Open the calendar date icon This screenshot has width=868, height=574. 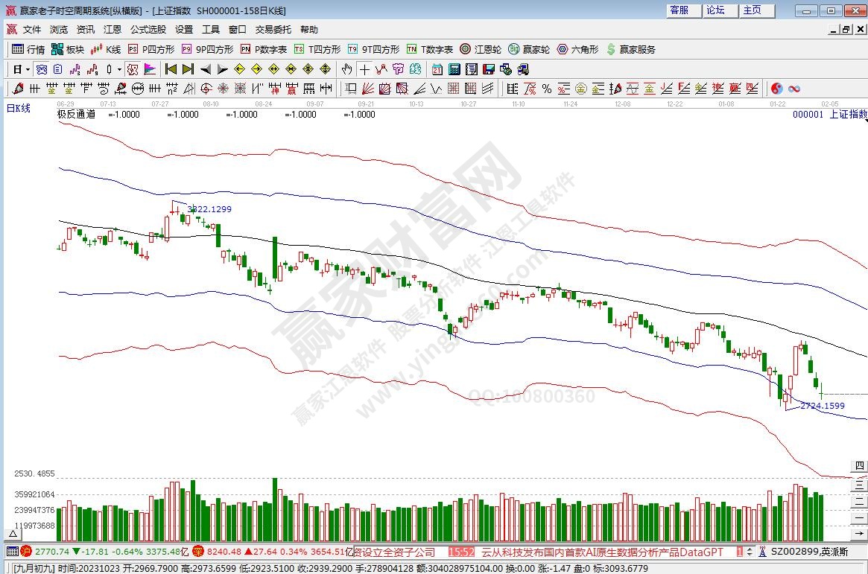coord(437,69)
